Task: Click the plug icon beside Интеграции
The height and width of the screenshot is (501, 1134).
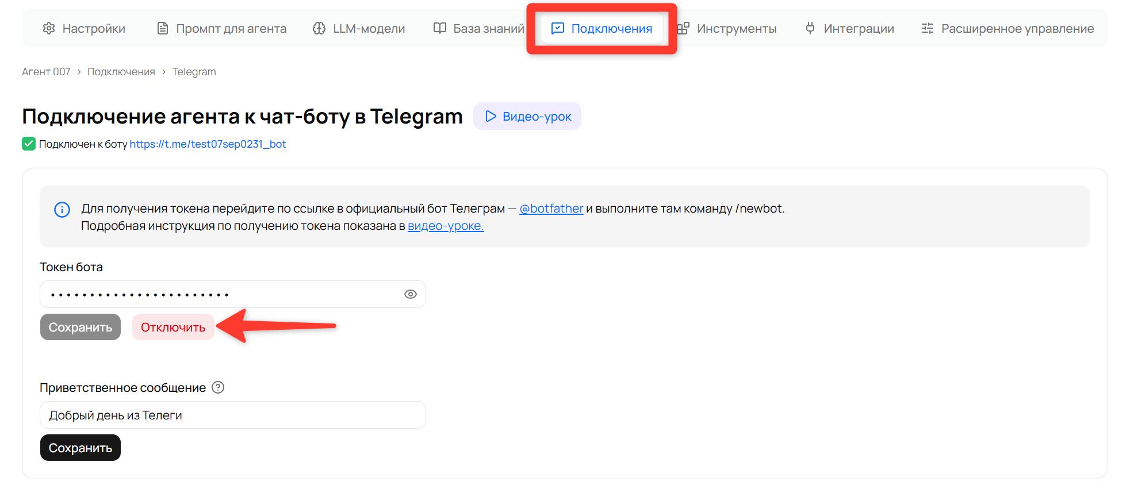Action: point(810,28)
